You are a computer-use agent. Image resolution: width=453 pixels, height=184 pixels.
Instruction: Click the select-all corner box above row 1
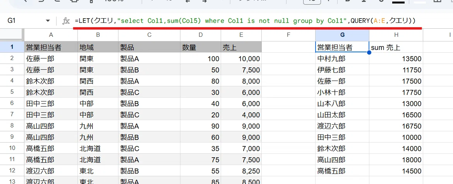pyautogui.click(x=12, y=35)
